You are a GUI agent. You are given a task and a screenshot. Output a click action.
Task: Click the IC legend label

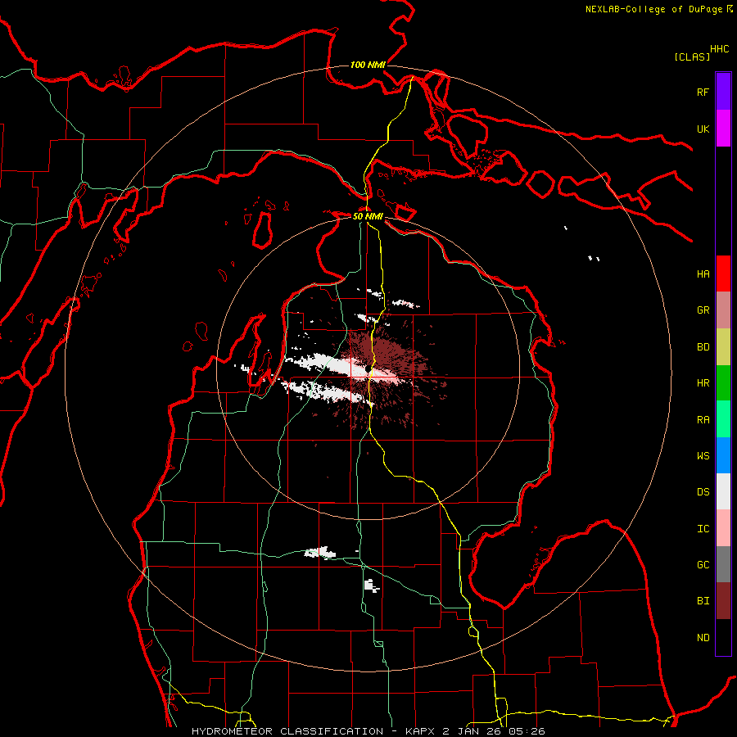click(703, 529)
